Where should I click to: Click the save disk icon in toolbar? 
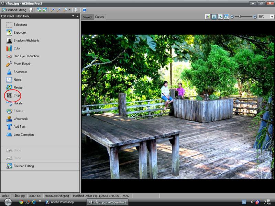pyautogui.click(x=31, y=10)
